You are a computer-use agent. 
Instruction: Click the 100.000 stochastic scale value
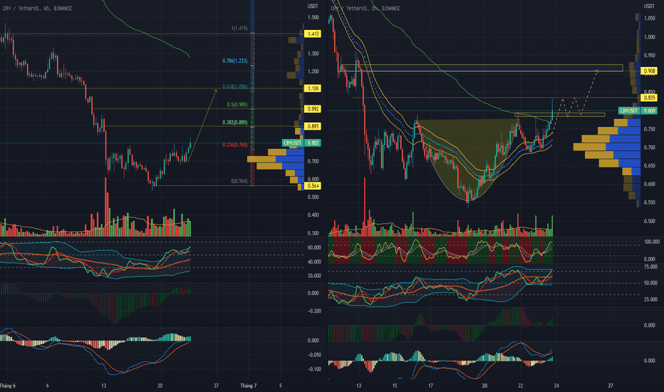tap(652, 242)
